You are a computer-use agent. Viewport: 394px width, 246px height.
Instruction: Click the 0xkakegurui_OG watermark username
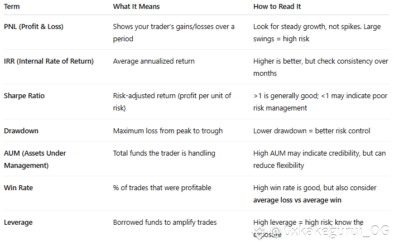click(330, 231)
